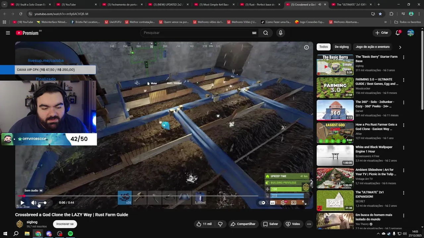The height and width of the screenshot is (238, 424).
Task: Open browser tab search dropdown
Action: [4, 5]
